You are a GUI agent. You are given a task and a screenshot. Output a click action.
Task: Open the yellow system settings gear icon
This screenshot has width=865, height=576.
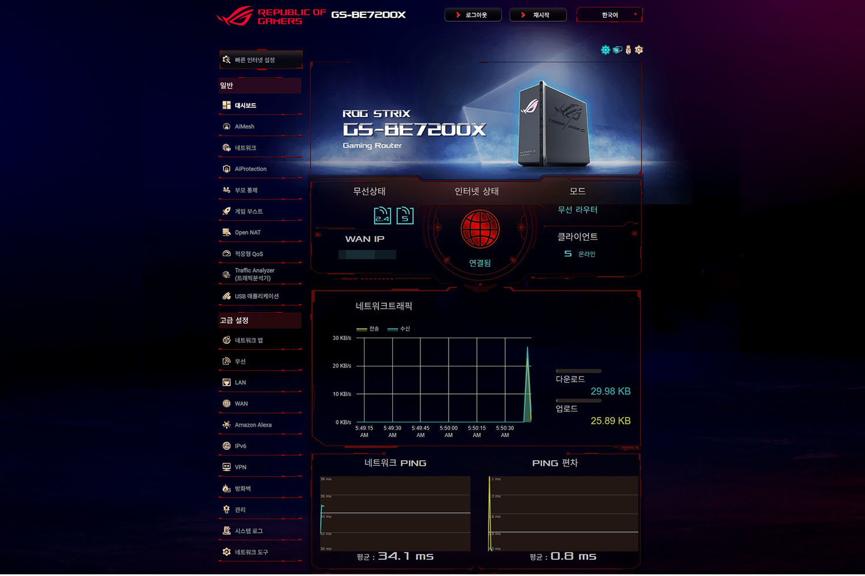tap(638, 50)
